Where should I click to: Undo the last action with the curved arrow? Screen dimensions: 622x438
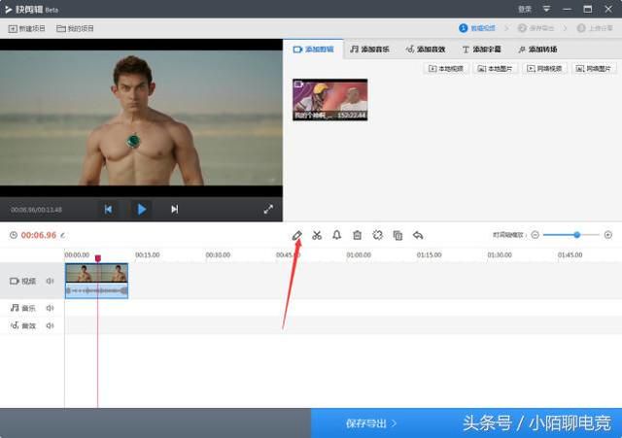tap(418, 235)
